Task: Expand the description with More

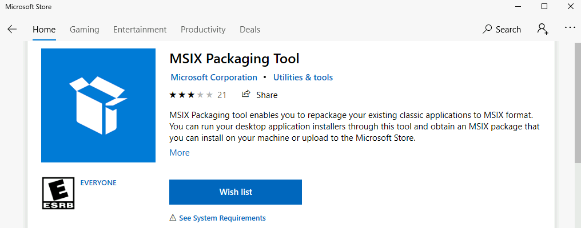Action: point(180,153)
